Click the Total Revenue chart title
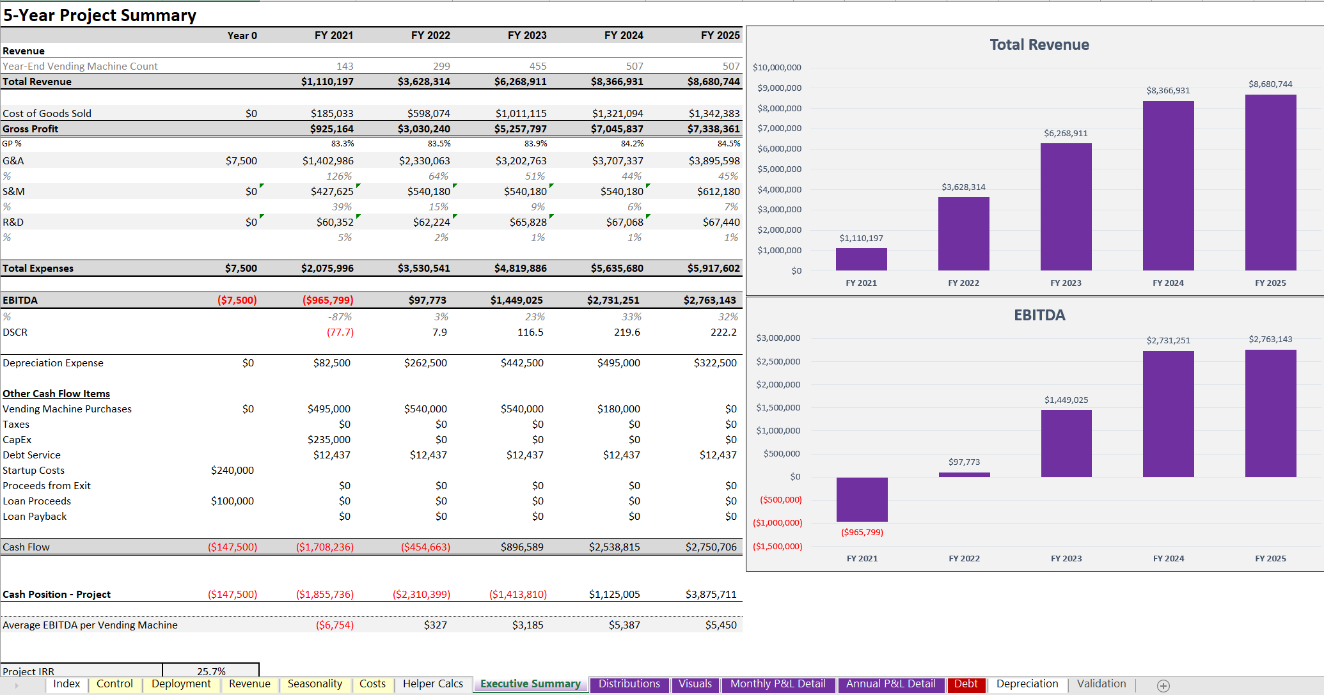The width and height of the screenshot is (1324, 695). [x=1038, y=45]
